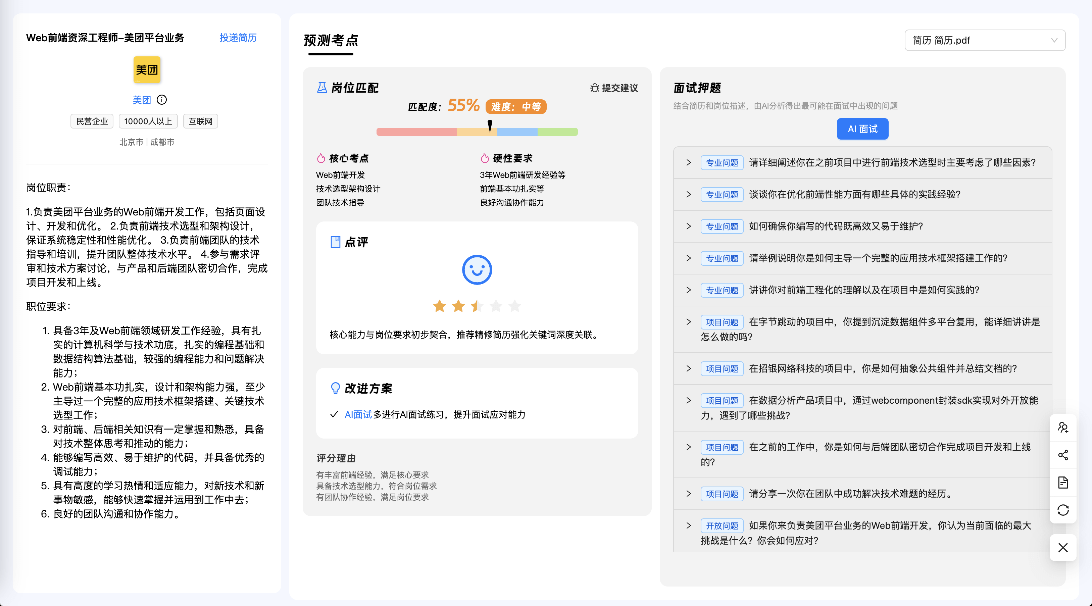The image size is (1092, 606).
Task: Click the red segment of match bar
Action: point(417,132)
